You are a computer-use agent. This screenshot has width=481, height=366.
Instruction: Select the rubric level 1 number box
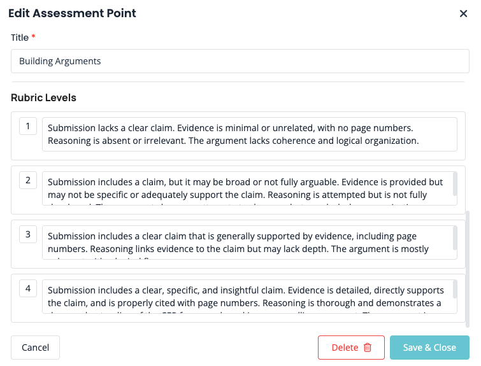(x=28, y=126)
